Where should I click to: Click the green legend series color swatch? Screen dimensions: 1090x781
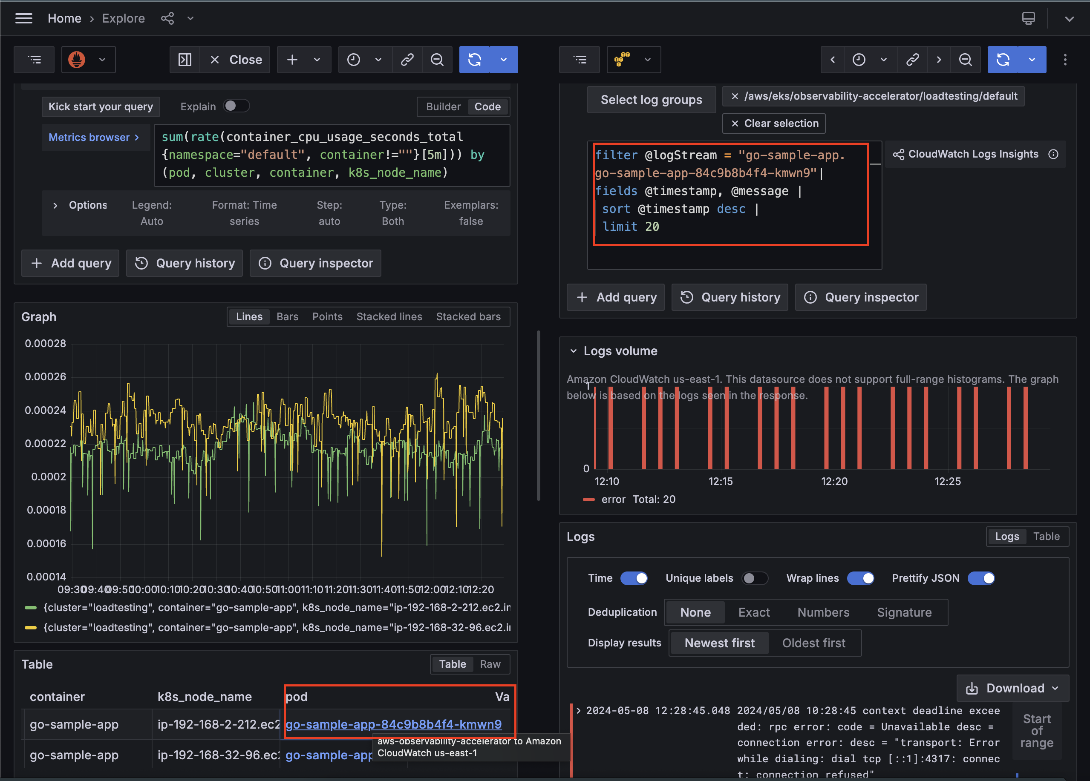tap(31, 608)
